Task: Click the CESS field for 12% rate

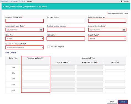Action: (115, 79)
